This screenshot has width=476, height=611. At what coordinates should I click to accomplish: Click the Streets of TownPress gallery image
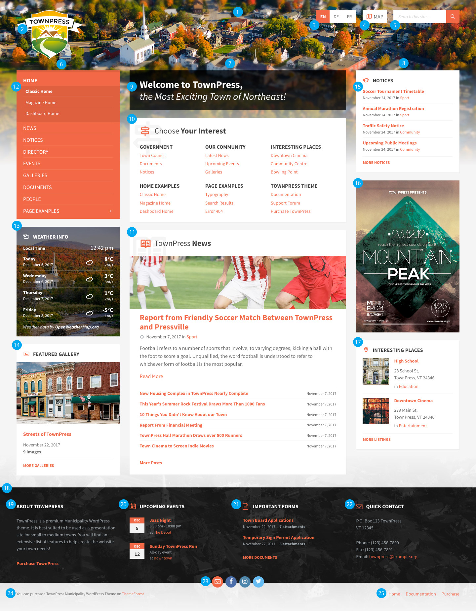click(68, 393)
